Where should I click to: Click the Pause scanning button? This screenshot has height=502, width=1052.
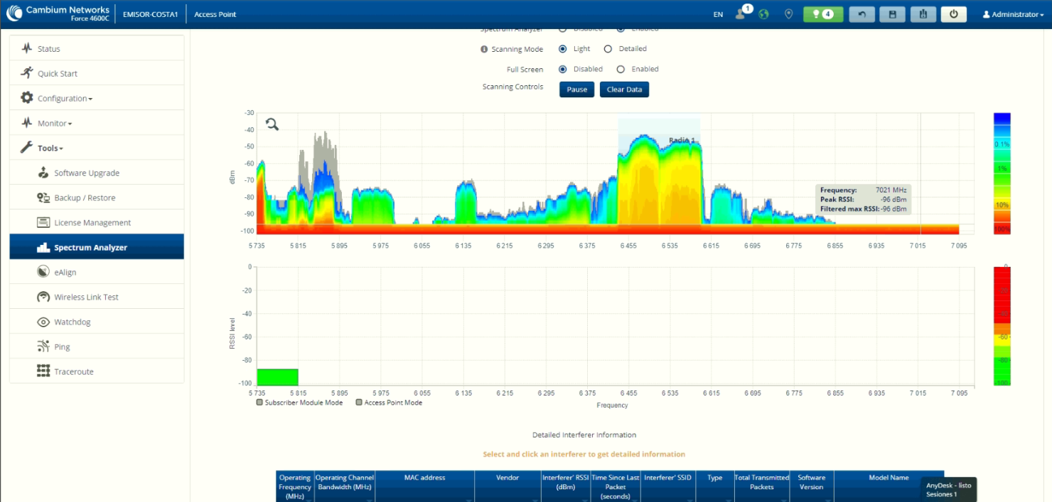576,89
